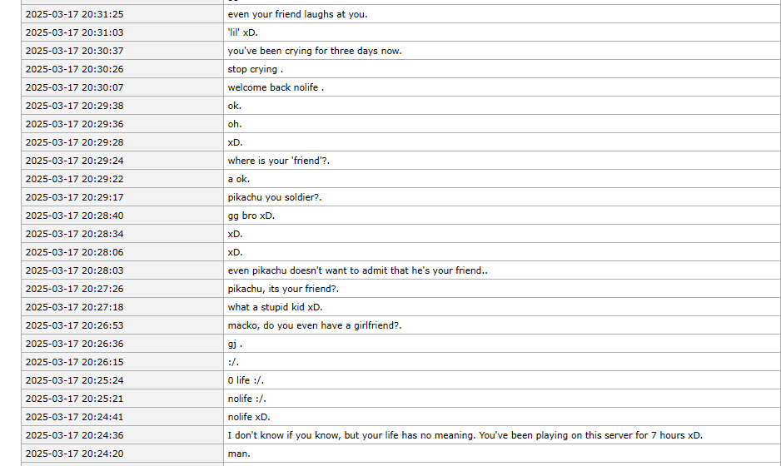The height and width of the screenshot is (466, 781).
Task: Select the timestamp 2025-03-17 20:31:25
Action: click(x=74, y=14)
